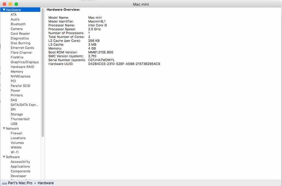The width and height of the screenshot is (282, 186).
Task: Close the window with red button
Action: click(4, 4)
